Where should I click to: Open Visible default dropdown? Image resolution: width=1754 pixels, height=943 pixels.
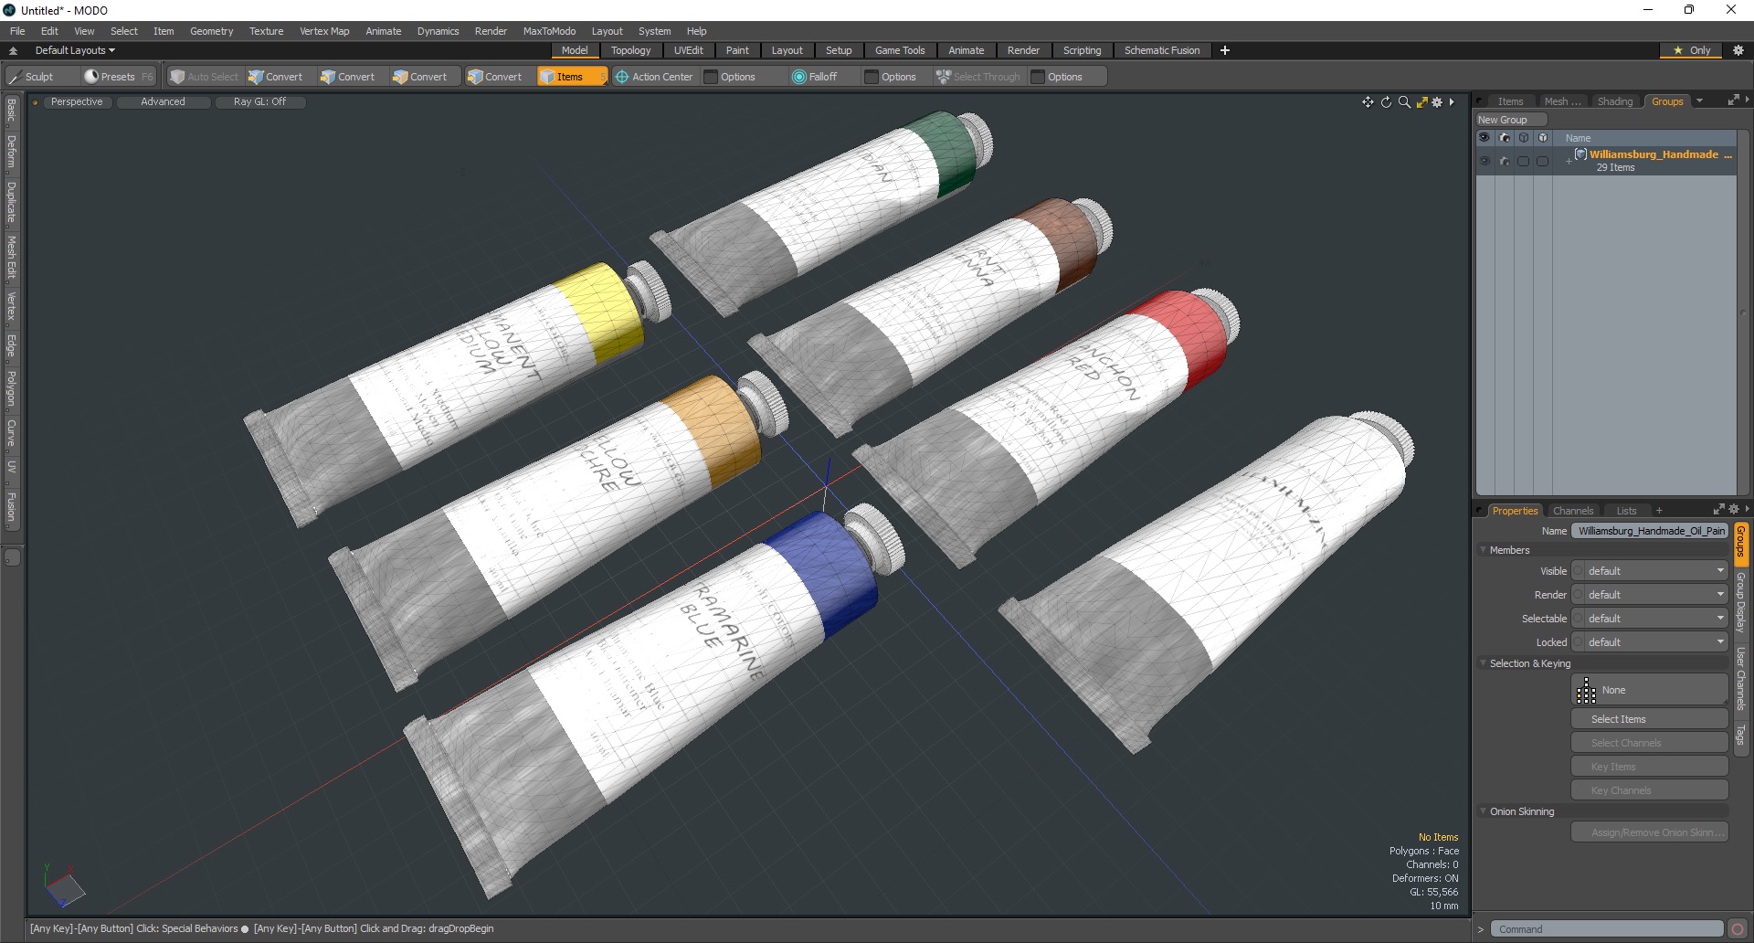(x=1656, y=571)
